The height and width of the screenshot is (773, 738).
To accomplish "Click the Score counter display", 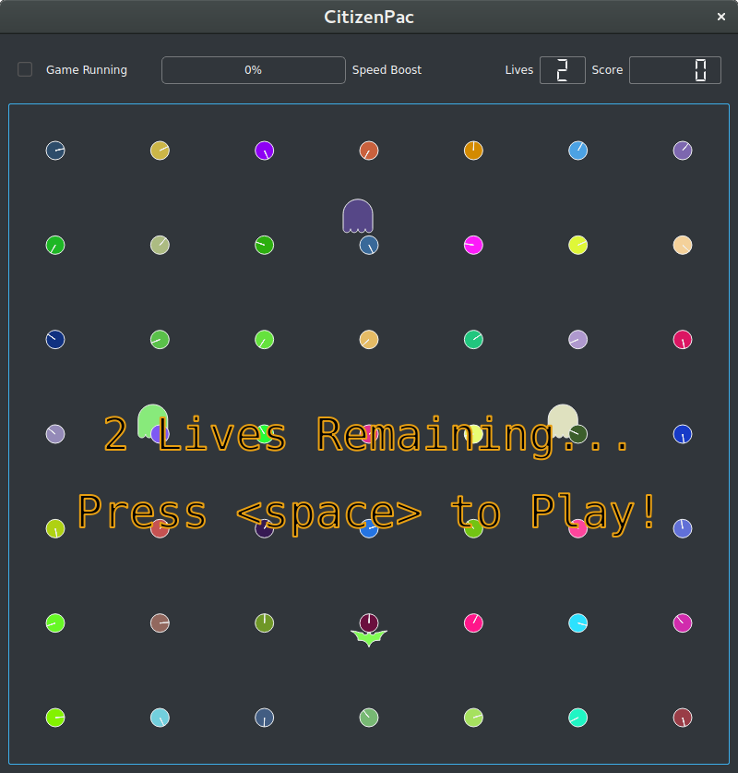I will [x=674, y=70].
